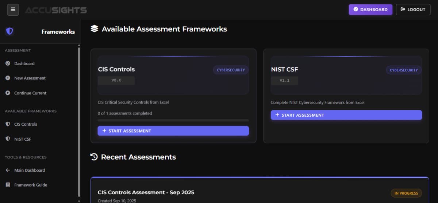This screenshot has width=438, height=203.
Task: Click the shield icon next to CIS Controls
Action: (8, 124)
